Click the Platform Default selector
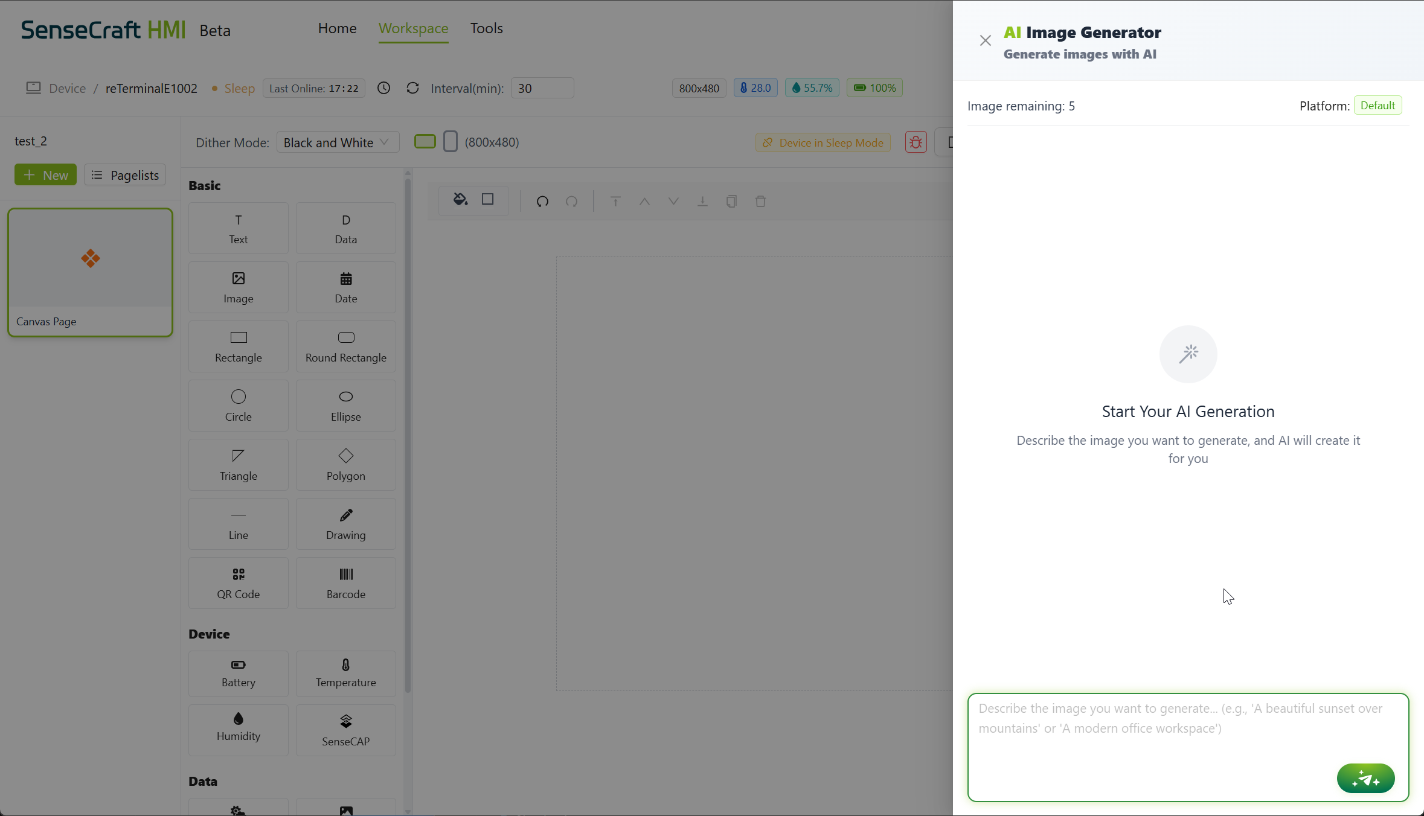 click(x=1377, y=106)
